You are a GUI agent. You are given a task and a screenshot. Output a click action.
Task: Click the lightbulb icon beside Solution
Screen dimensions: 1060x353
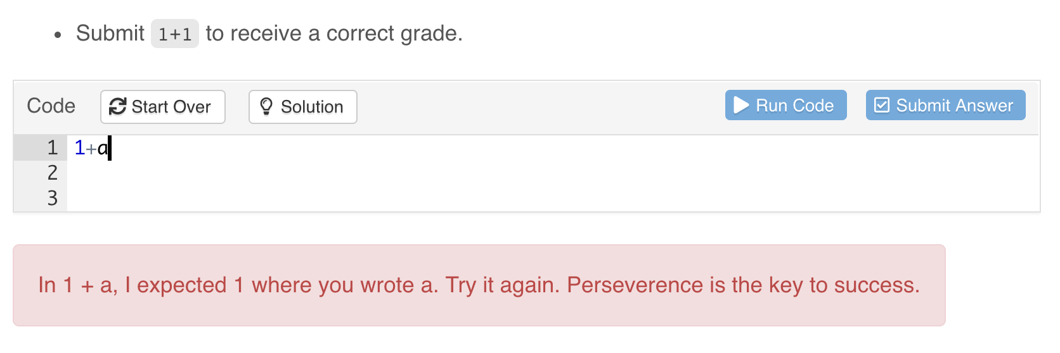(266, 107)
